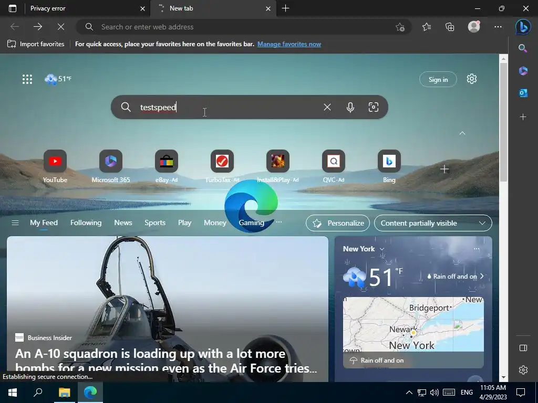Image resolution: width=538 pixels, height=403 pixels.
Task: Click the page vertical scrollbar thumb
Action: [503, 122]
